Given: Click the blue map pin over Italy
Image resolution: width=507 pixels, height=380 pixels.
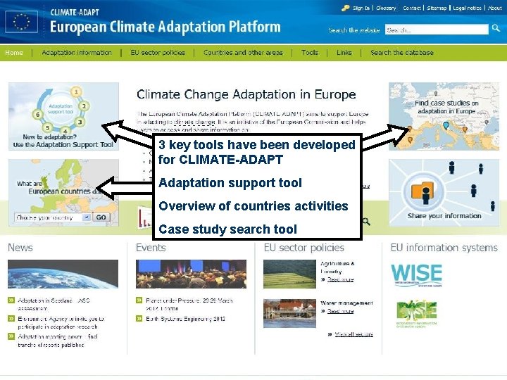Looking at the screenshot, I should [446, 125].
